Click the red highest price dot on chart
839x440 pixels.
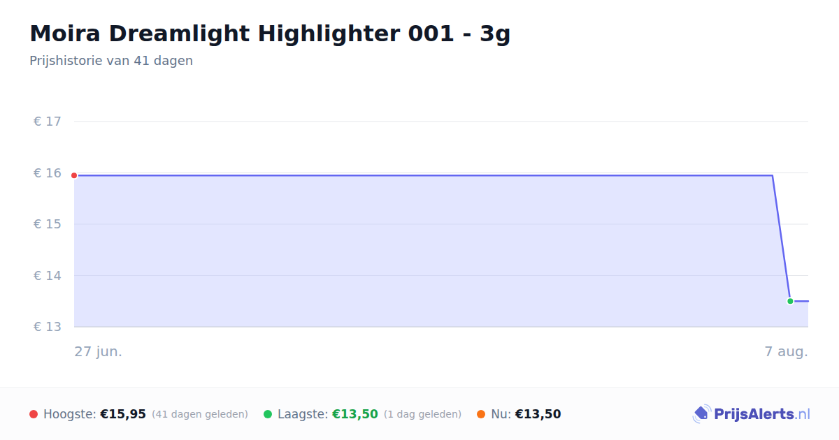(74, 175)
